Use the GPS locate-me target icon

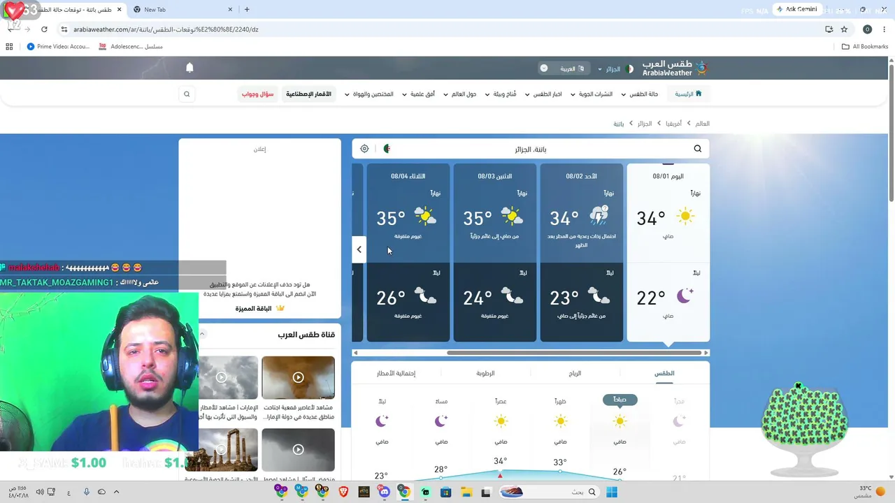[364, 149]
